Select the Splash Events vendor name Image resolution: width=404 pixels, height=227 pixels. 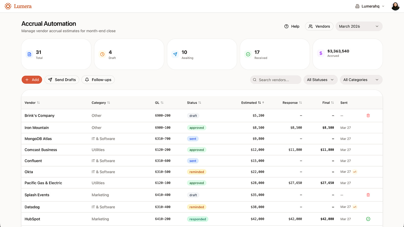tap(37, 195)
